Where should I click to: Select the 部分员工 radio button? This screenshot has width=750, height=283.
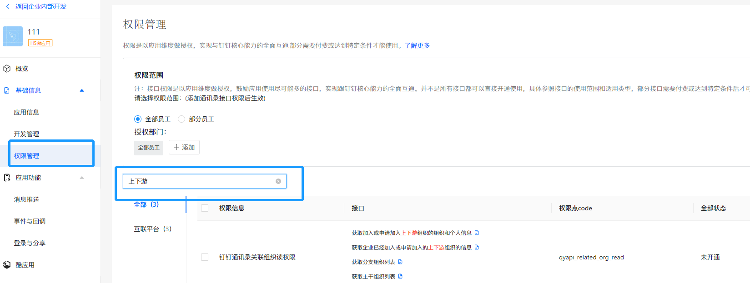(181, 119)
